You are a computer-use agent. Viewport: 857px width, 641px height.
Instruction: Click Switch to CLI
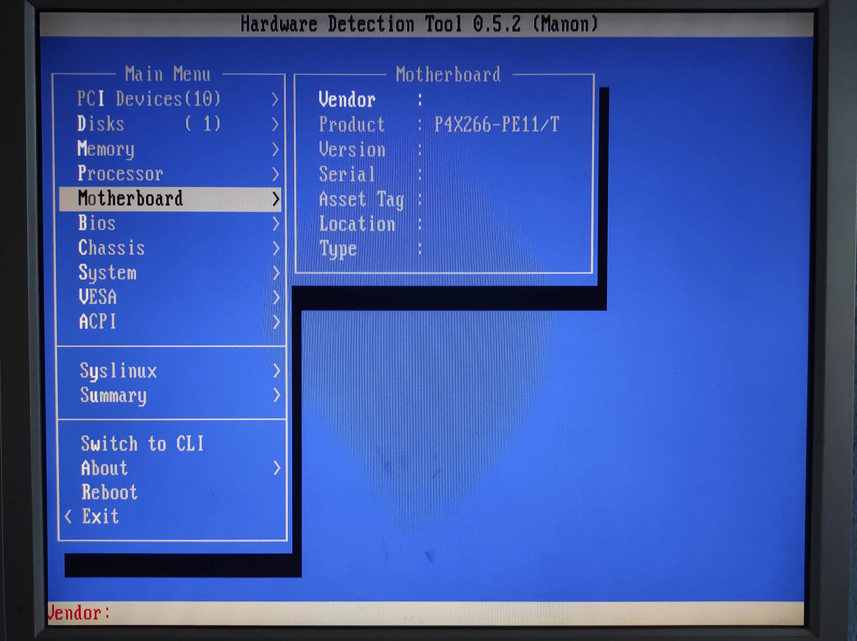142,444
